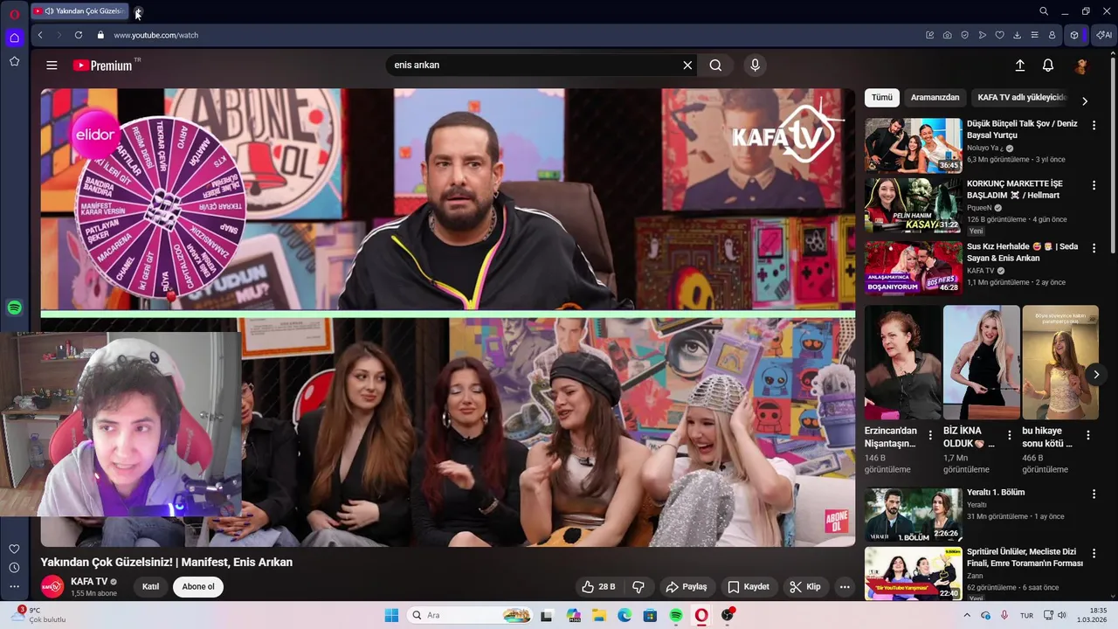Screen dimensions: 1118x629
Task: Open the YouTube create upload icon
Action: tap(1019, 66)
